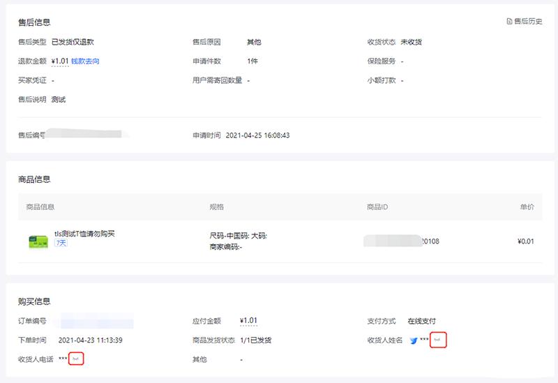Click the 商品信息 column header
The image size is (558, 383).
40,207
